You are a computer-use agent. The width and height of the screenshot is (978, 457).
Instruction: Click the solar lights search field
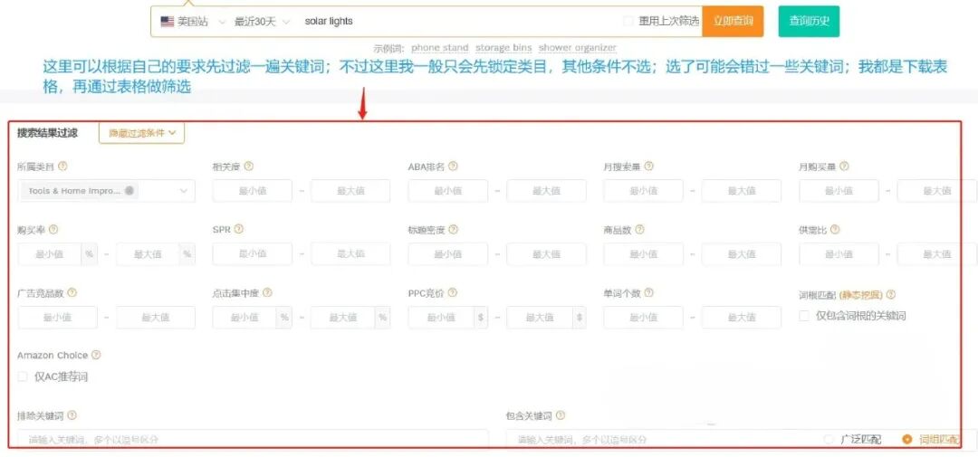(460, 21)
